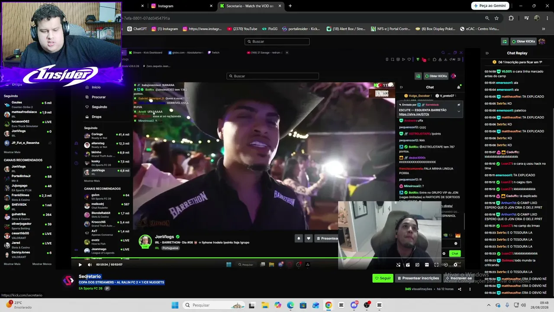The width and height of the screenshot is (554, 312).
Task: Open lucason062 channel in the sidebar
Action: [x=28, y=123]
